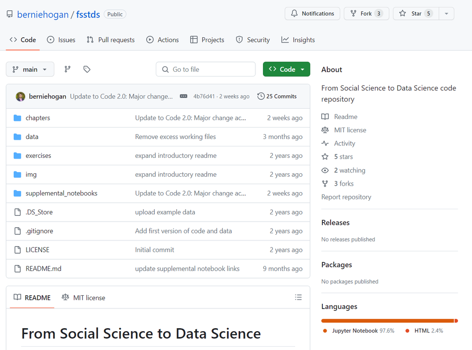Click the branches icon next to main
Viewport: 472px width, 350px height.
(x=67, y=69)
